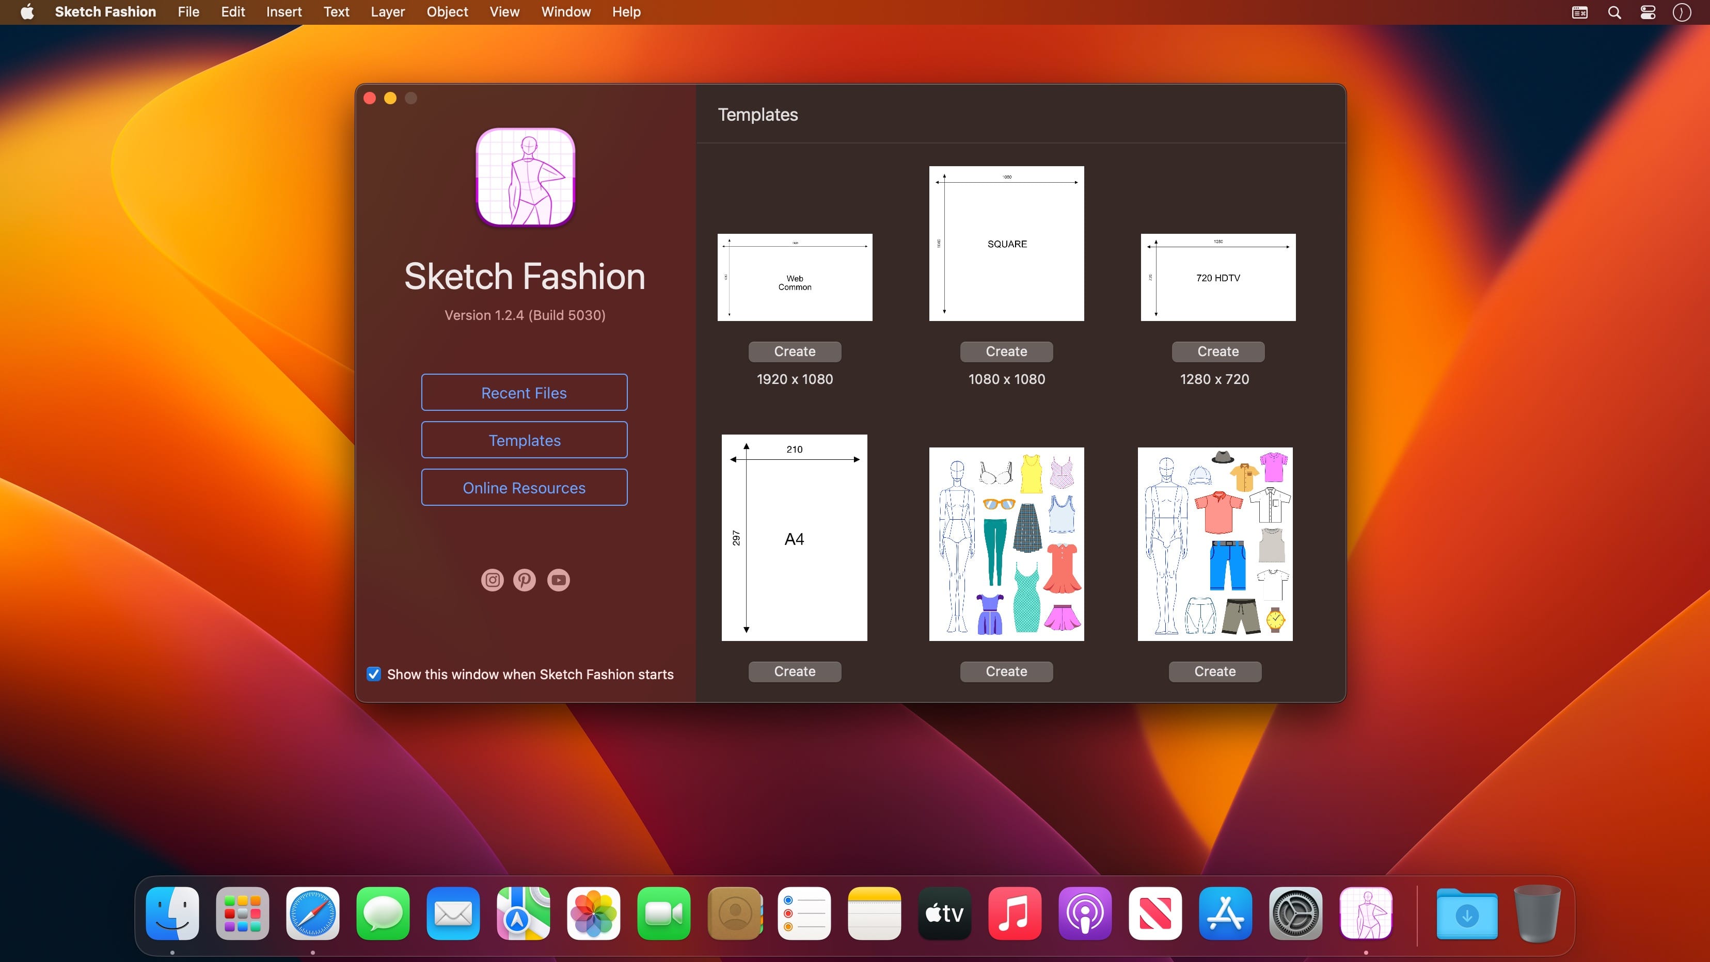Click the Online Resources button
The height and width of the screenshot is (962, 1710).
click(x=524, y=488)
